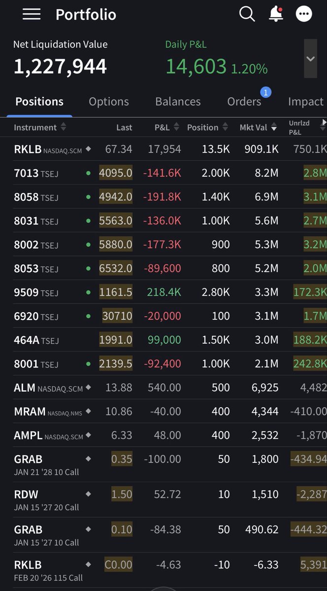This screenshot has height=591, width=327.
Task: Click the Net Liquidation Value 1,227,944
Action: coord(60,66)
